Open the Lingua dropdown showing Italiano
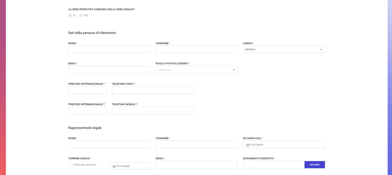This screenshot has height=175, width=392. 284,49
